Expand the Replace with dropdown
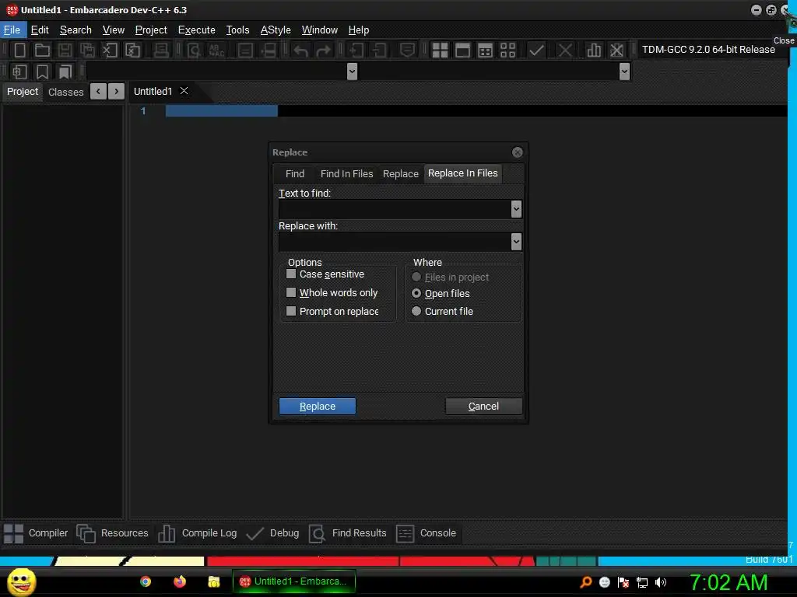The height and width of the screenshot is (597, 797). click(517, 242)
